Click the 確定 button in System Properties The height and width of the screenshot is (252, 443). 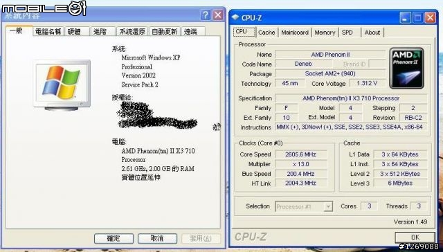114,238
